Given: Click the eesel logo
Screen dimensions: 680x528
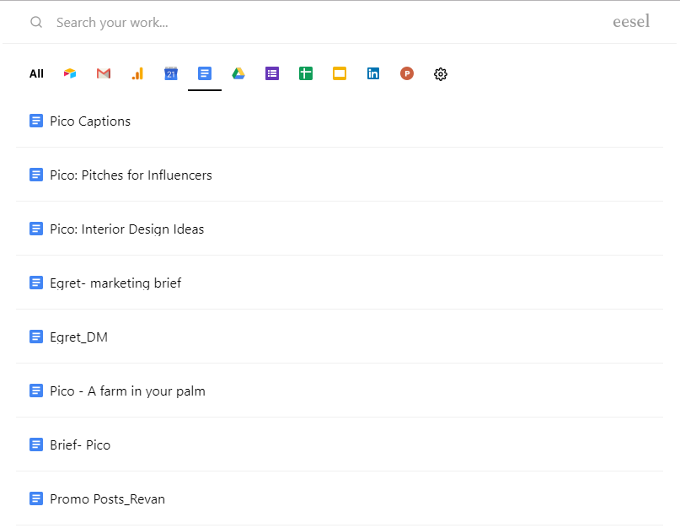Looking at the screenshot, I should (x=631, y=21).
